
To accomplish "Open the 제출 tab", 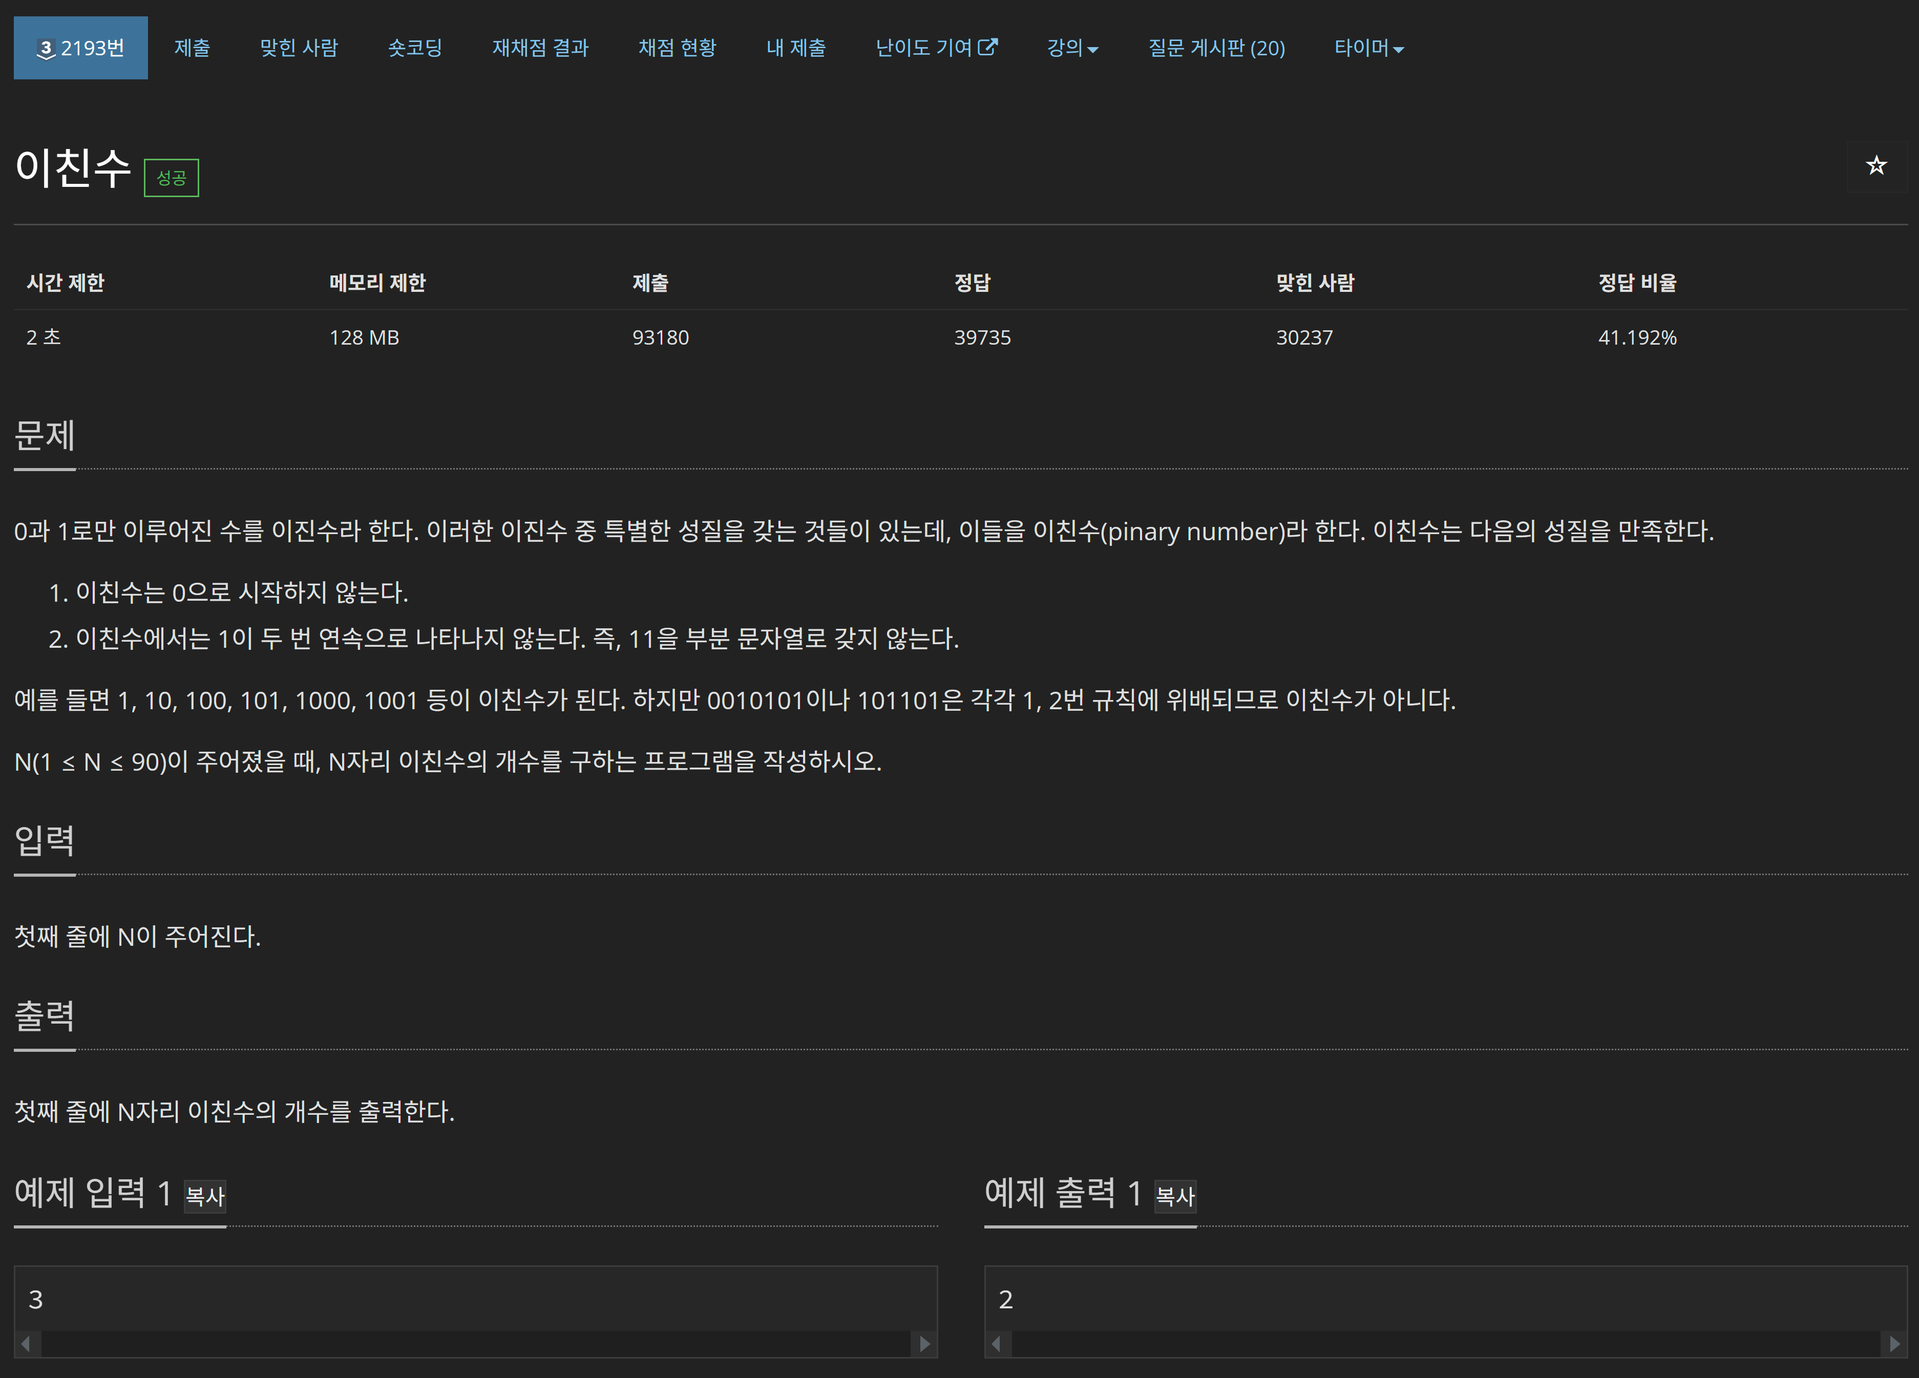I will tap(192, 48).
